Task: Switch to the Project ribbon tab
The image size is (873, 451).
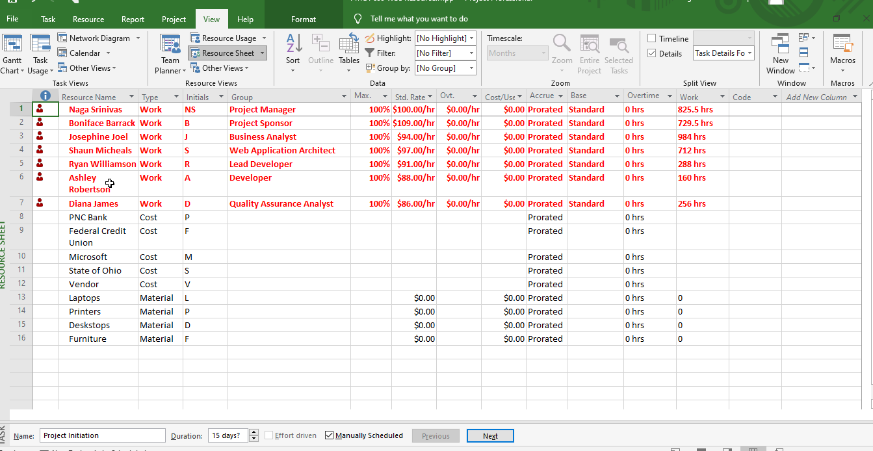Action: click(x=174, y=19)
